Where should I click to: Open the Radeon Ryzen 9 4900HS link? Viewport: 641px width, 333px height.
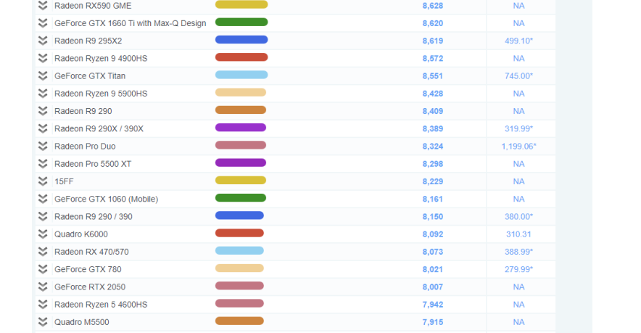click(x=101, y=59)
